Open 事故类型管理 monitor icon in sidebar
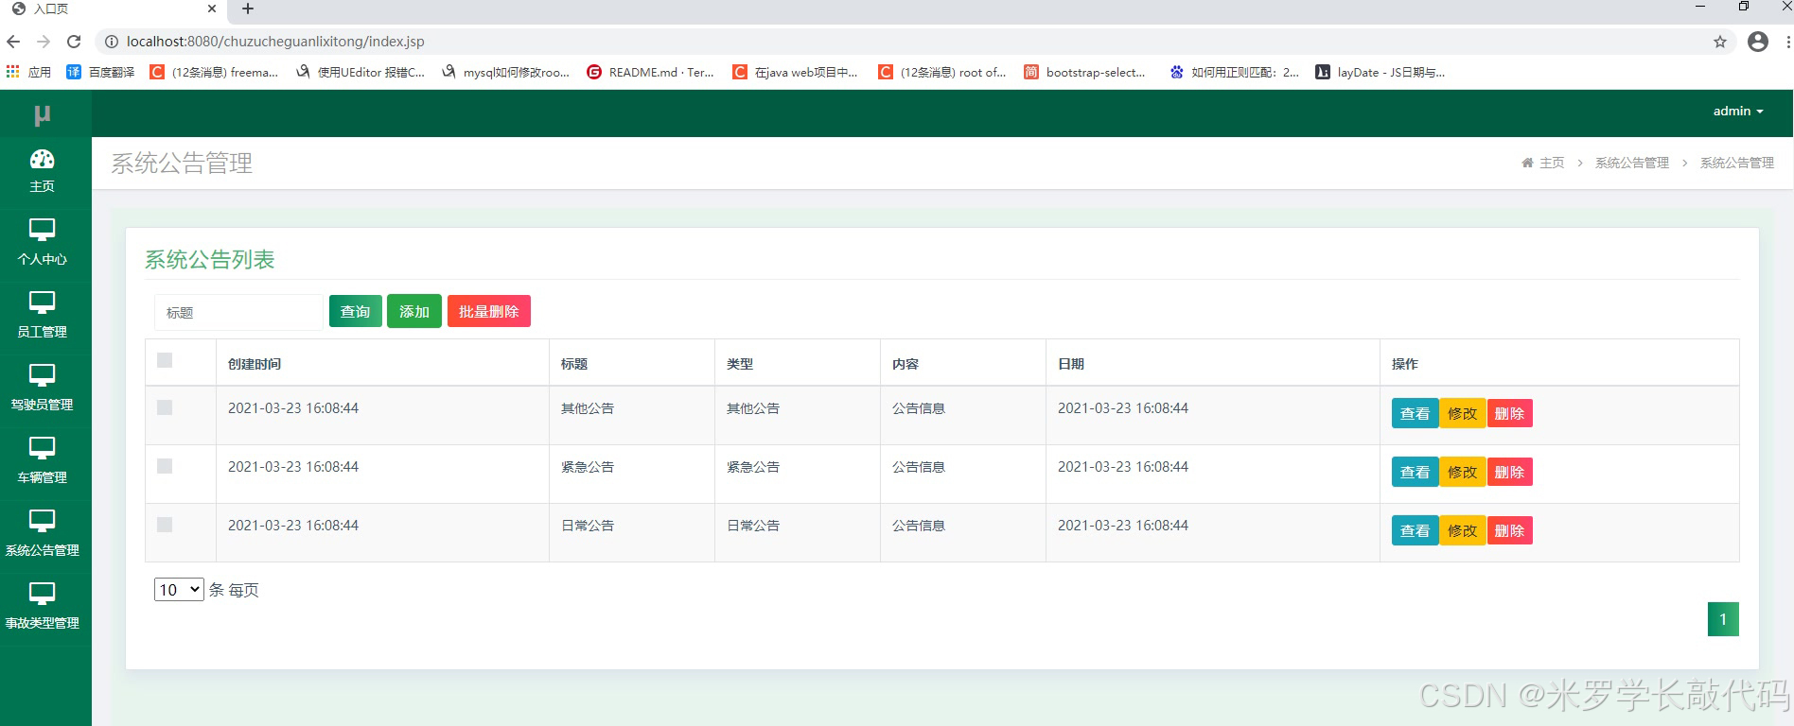The height and width of the screenshot is (726, 1794). point(42,594)
